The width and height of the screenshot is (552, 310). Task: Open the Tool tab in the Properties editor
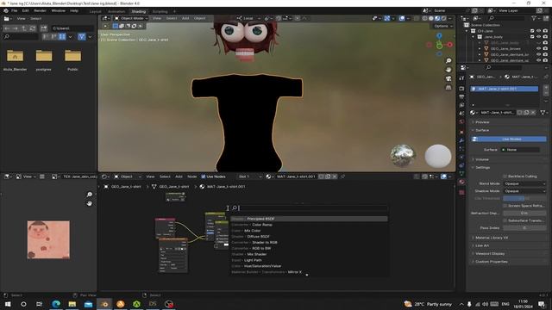[x=461, y=78]
